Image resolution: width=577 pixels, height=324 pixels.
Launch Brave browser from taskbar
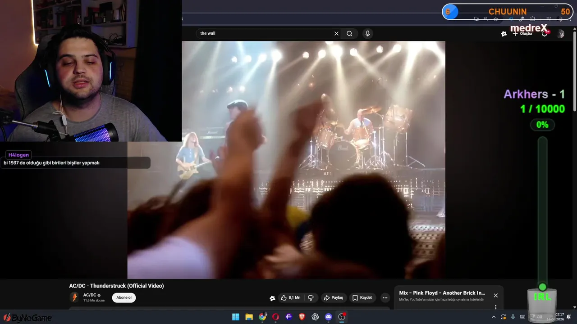tap(302, 317)
